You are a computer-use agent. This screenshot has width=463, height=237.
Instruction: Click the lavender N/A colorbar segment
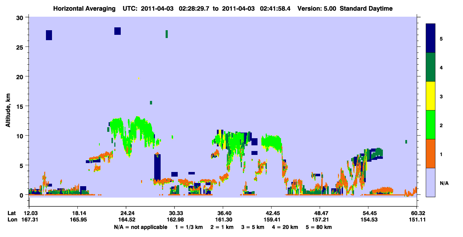431,182
